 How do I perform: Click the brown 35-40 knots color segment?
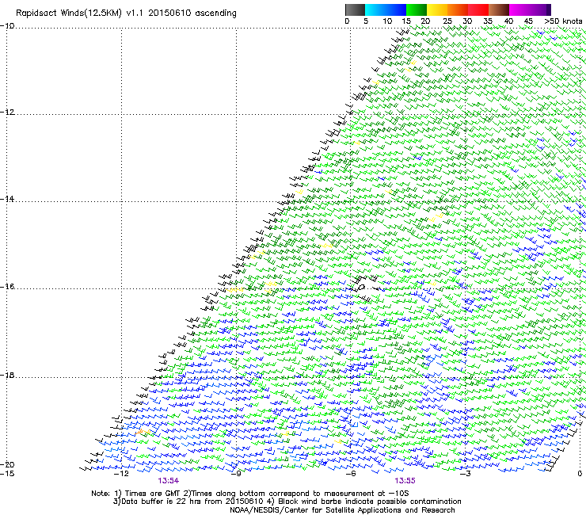click(499, 10)
